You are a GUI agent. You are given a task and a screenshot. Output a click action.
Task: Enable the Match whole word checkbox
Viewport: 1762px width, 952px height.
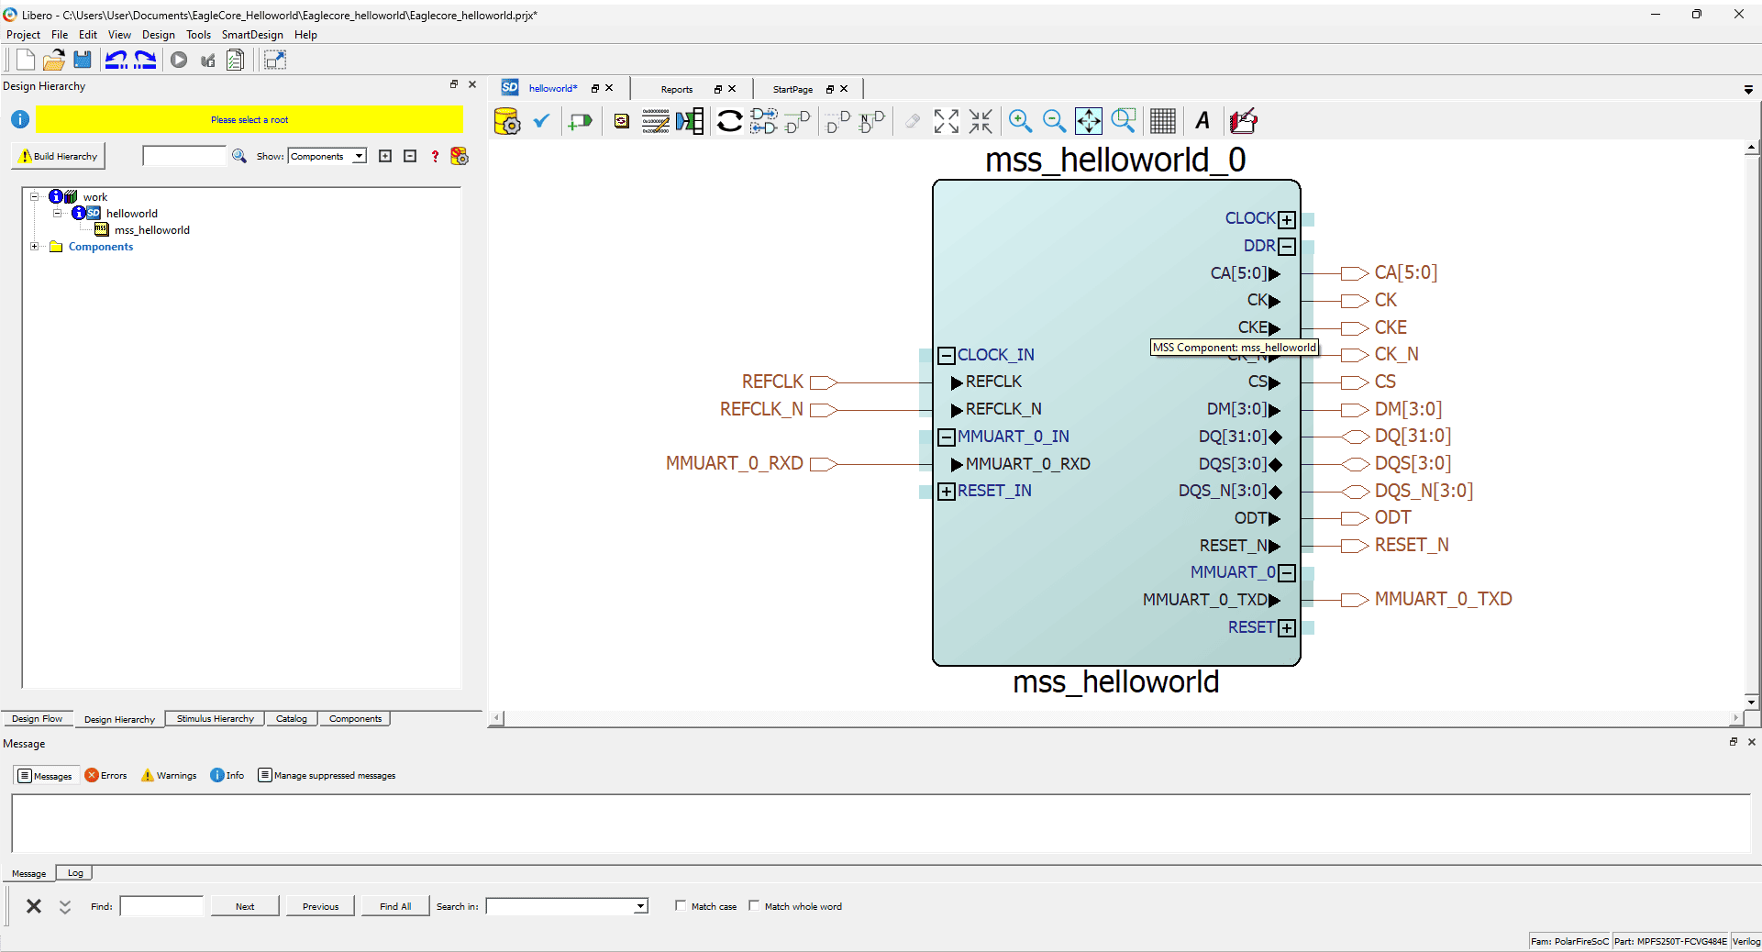(754, 906)
